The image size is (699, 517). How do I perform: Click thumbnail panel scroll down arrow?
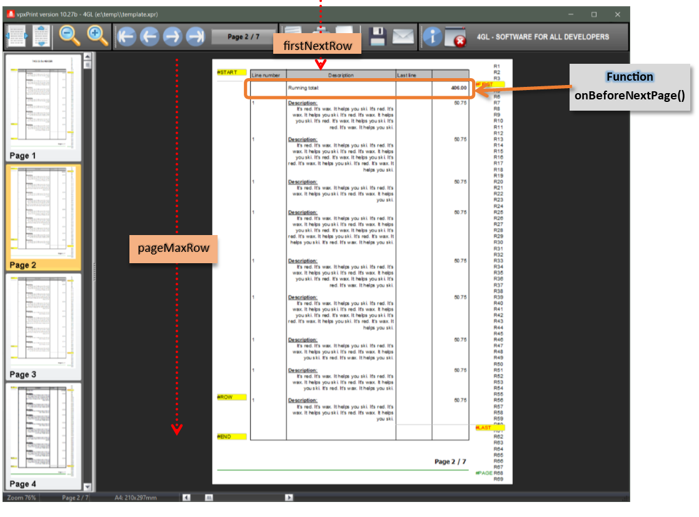point(88,487)
